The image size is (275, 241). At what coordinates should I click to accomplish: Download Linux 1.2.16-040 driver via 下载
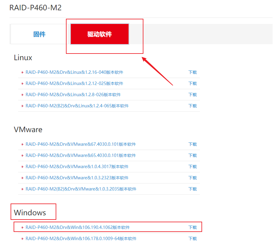[193, 72]
